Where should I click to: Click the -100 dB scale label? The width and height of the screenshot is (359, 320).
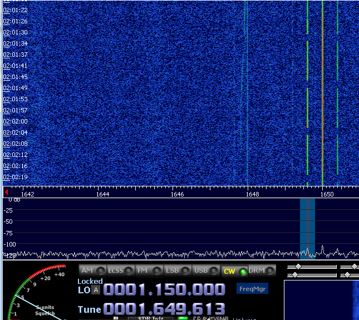9,244
